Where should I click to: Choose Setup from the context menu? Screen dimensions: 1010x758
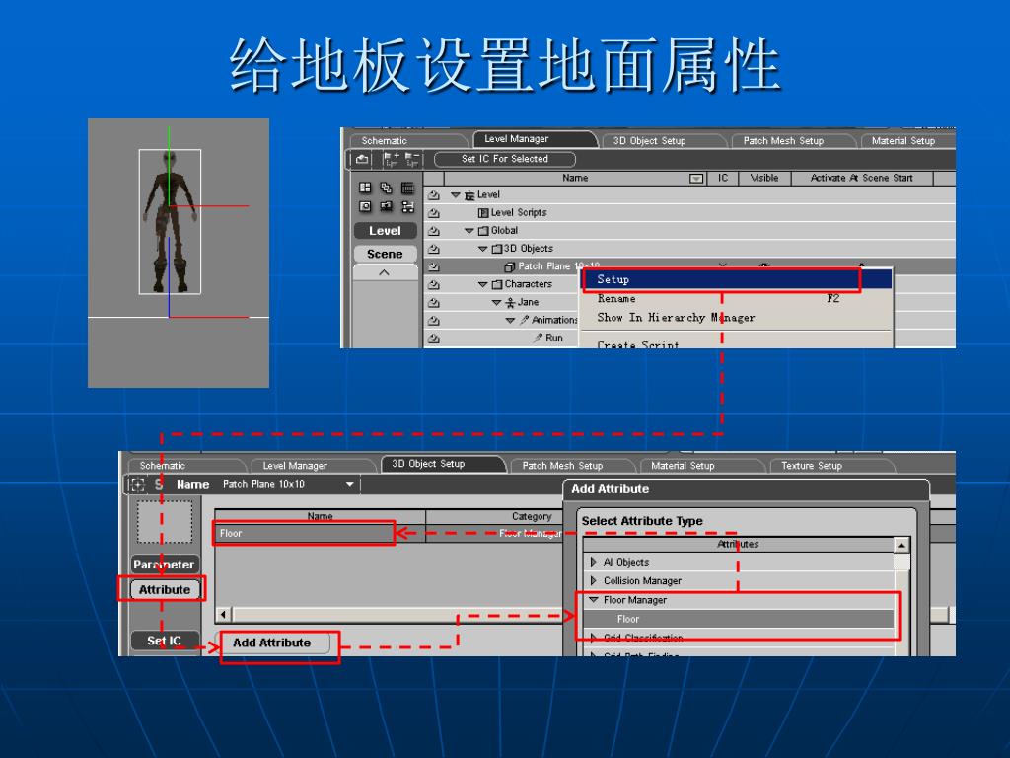click(737, 279)
